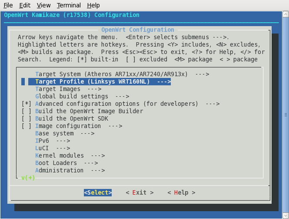Open the View menu

click(43, 5)
